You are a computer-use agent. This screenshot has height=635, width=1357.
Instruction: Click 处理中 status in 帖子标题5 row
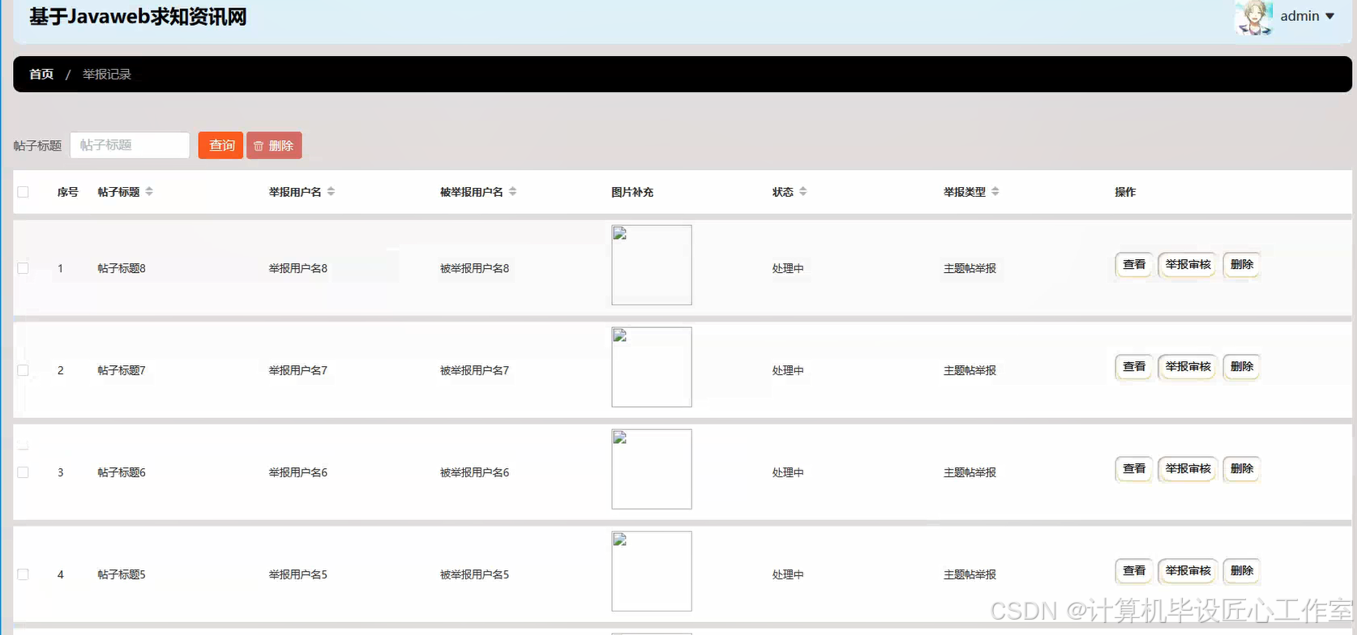pos(788,574)
